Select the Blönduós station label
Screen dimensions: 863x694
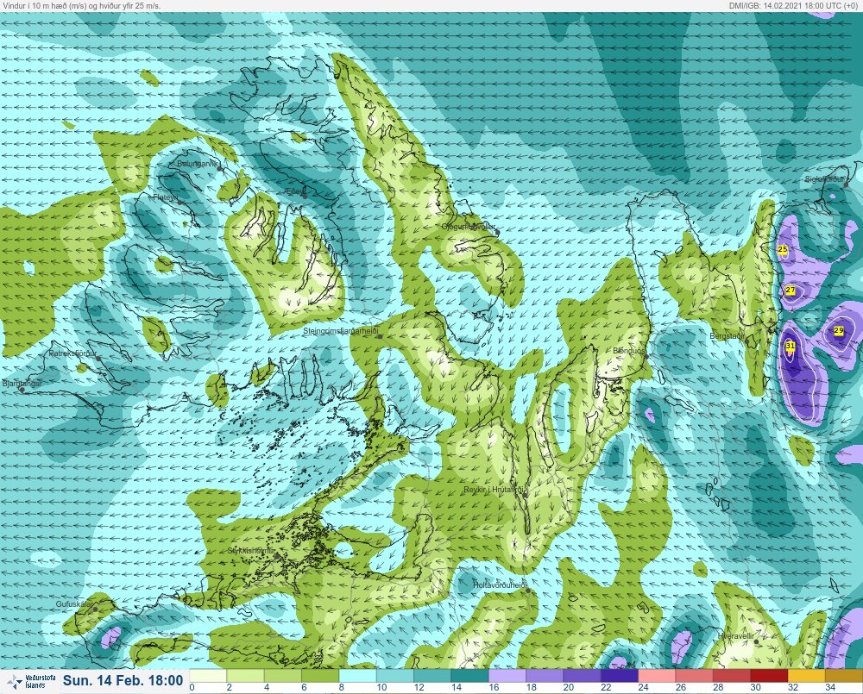coord(628,350)
